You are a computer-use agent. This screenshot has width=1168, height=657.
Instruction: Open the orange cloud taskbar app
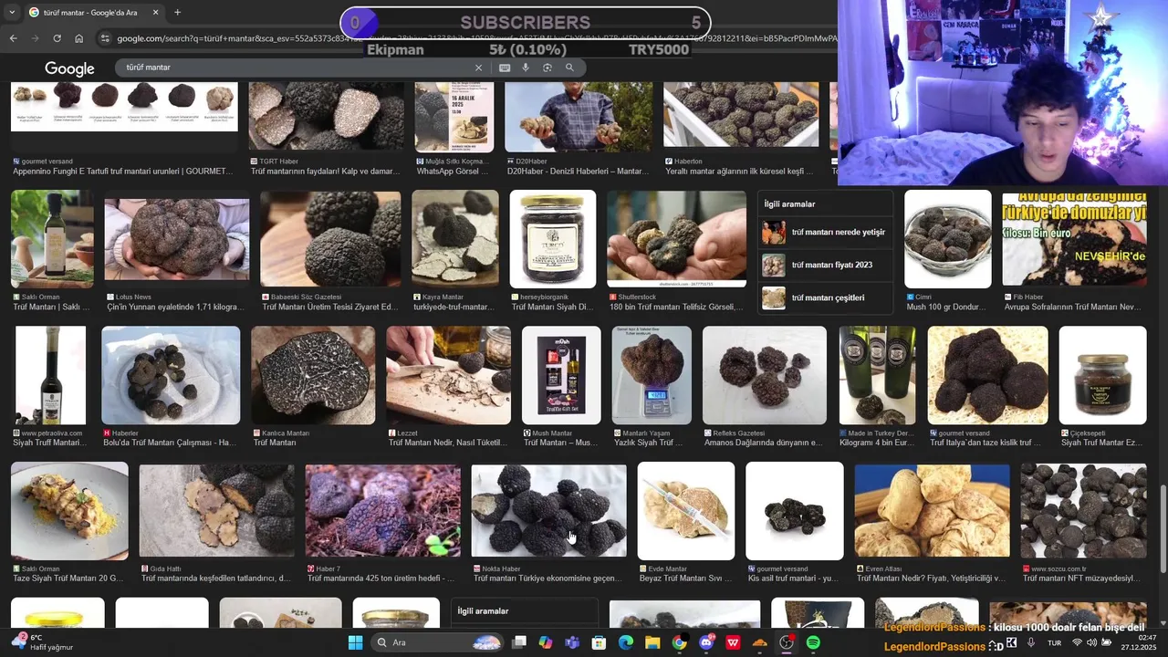pos(760,642)
